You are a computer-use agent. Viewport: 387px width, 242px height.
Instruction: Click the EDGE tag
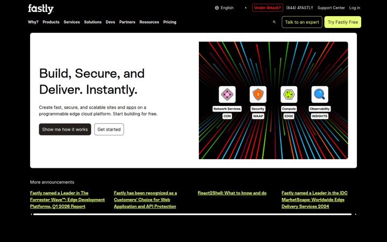289,116
